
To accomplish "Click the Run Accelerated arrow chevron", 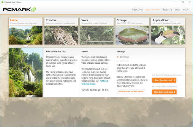I will point(174,80).
